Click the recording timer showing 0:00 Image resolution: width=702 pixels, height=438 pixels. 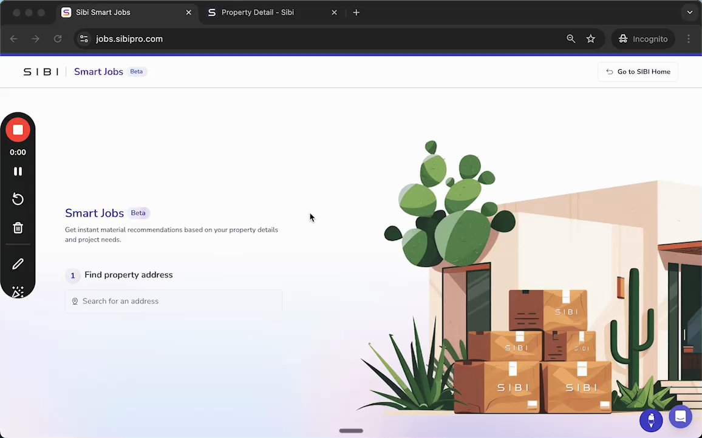18,152
